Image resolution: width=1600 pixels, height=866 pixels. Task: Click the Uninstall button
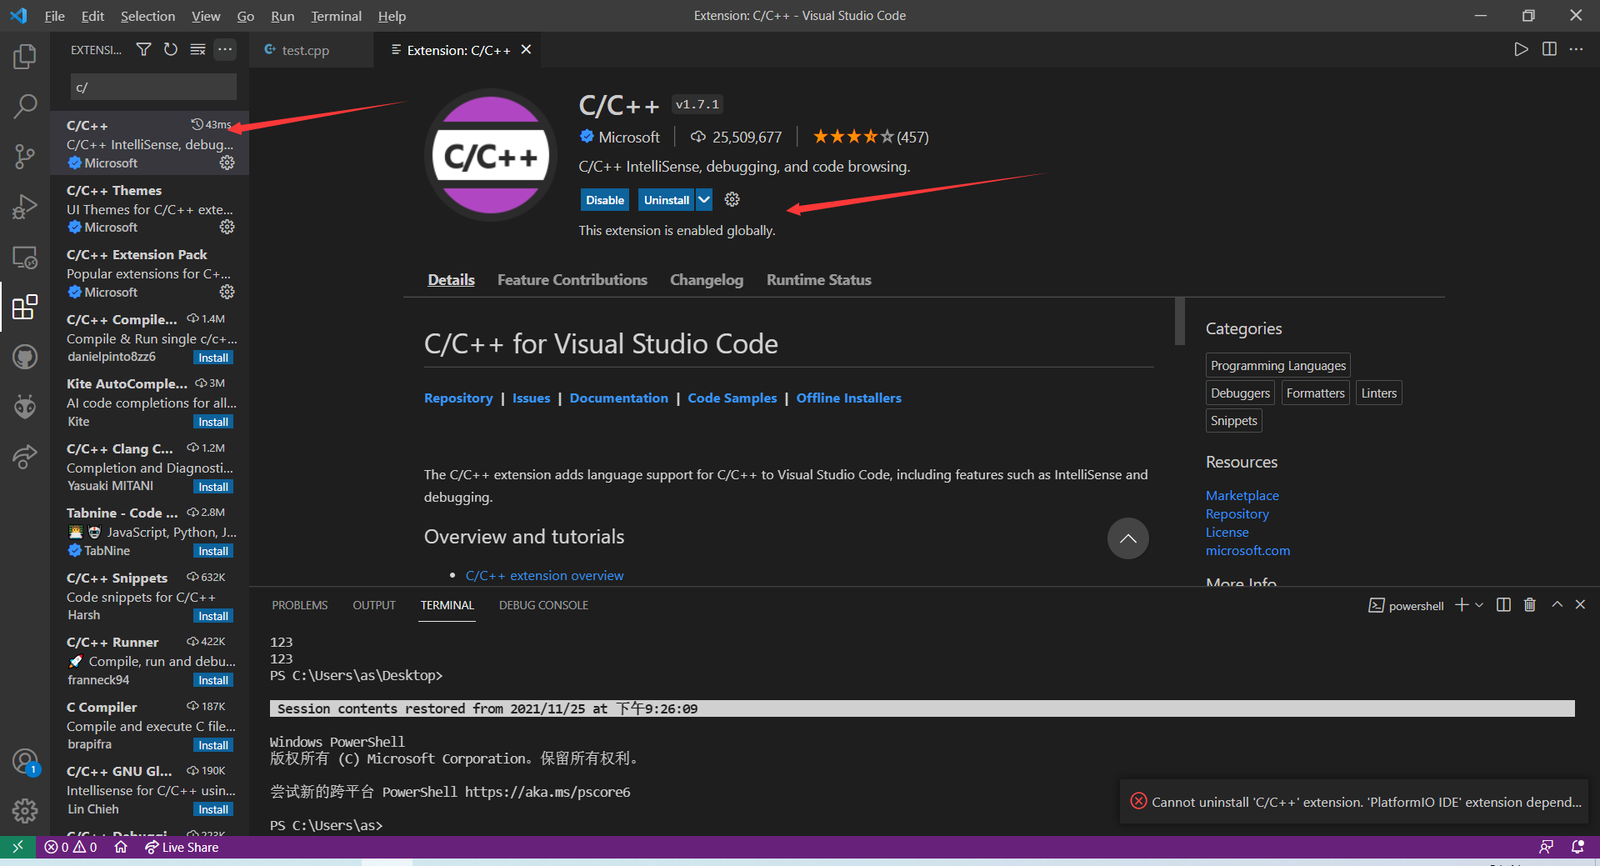coord(667,200)
